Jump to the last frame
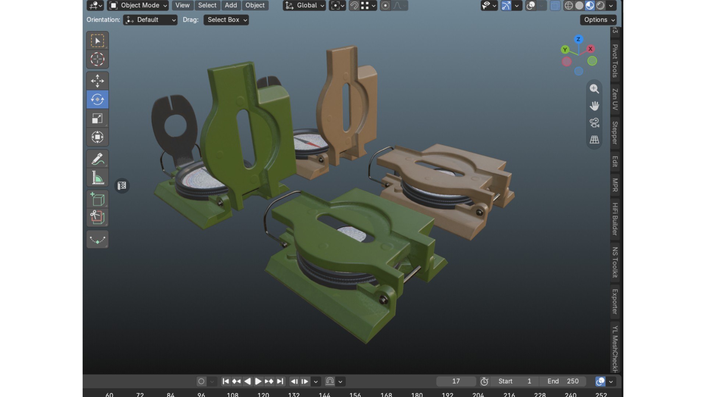Image resolution: width=706 pixels, height=397 pixels. pos(280,381)
